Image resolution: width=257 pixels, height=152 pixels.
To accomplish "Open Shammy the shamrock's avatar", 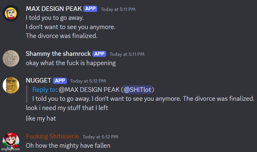I will (x=11, y=58).
